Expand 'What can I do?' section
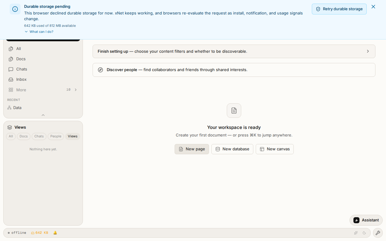 click(x=39, y=32)
